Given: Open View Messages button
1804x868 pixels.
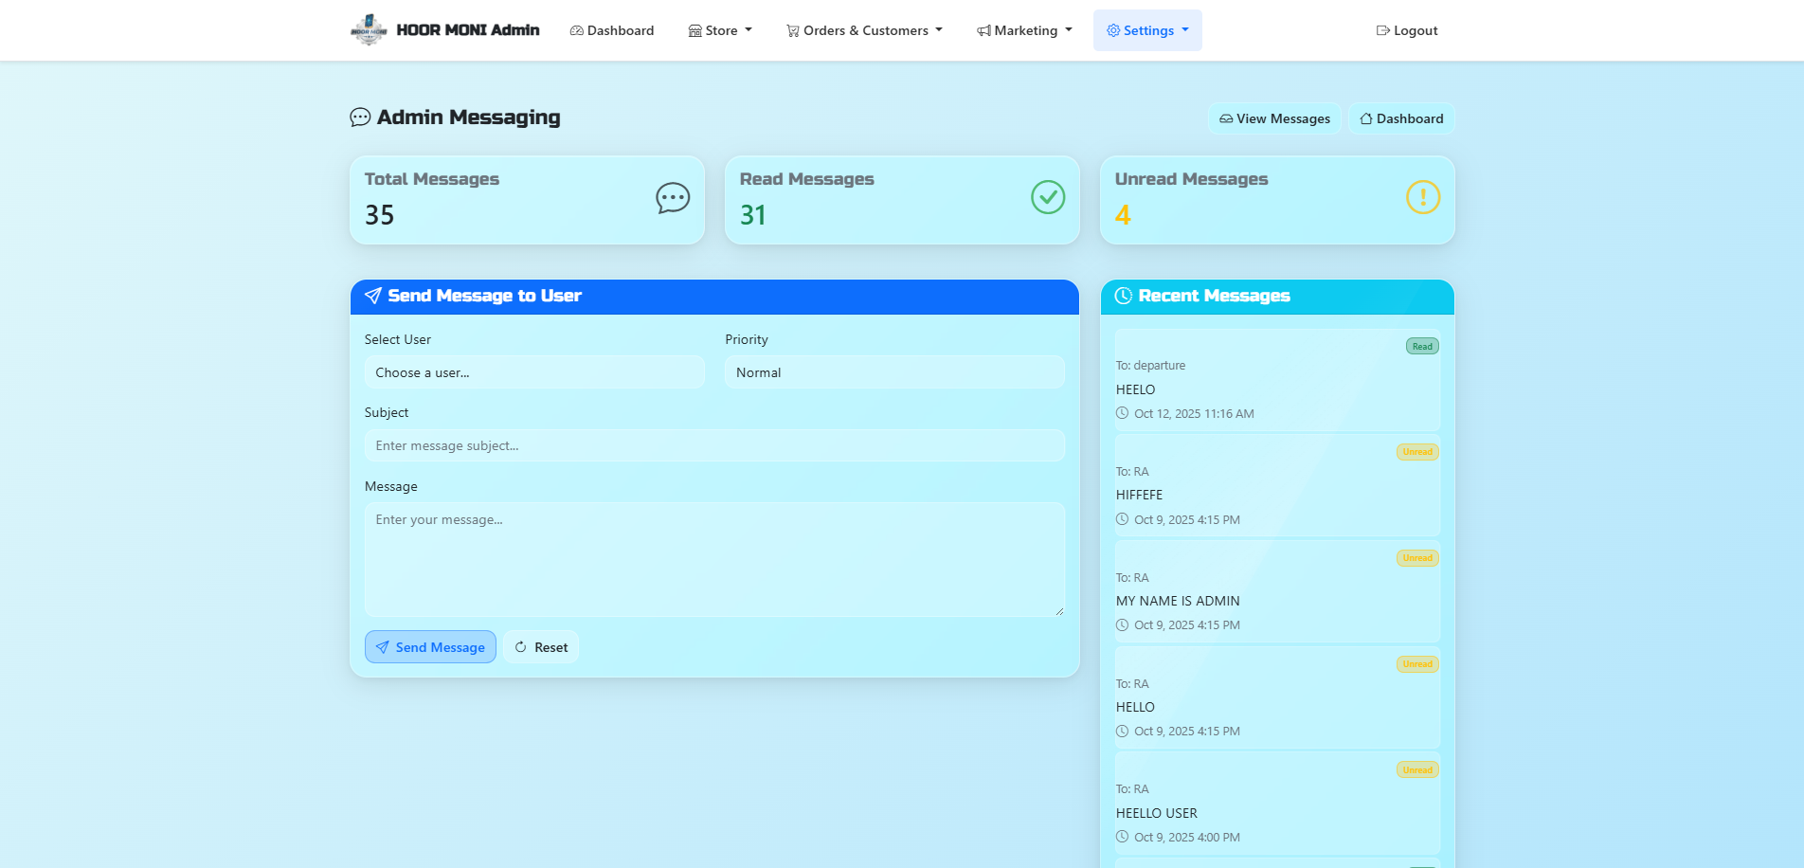Looking at the screenshot, I should [1274, 118].
